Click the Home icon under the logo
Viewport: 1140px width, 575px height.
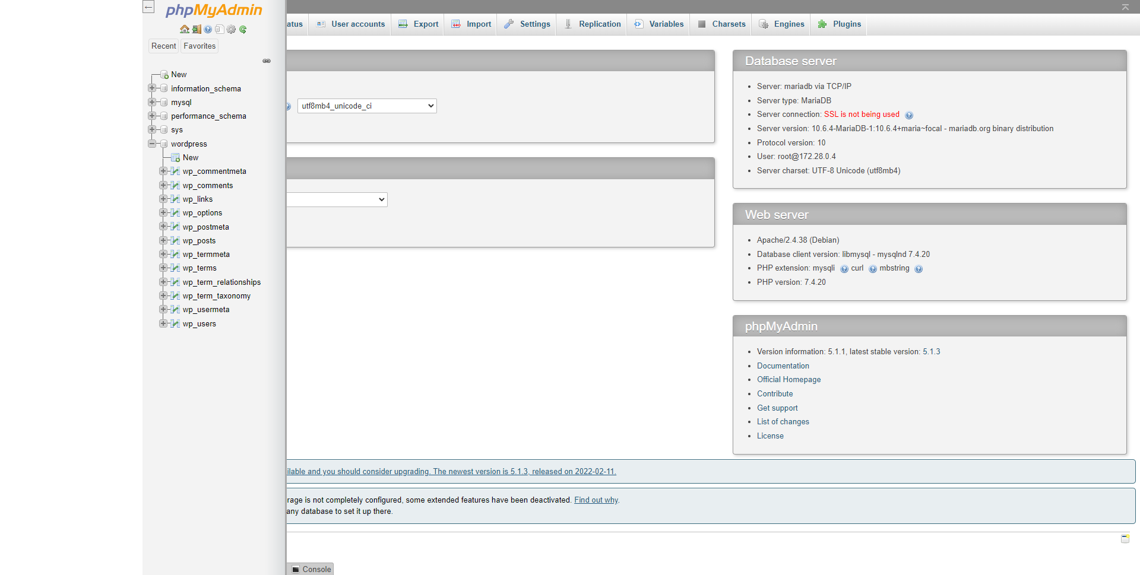[x=185, y=29]
